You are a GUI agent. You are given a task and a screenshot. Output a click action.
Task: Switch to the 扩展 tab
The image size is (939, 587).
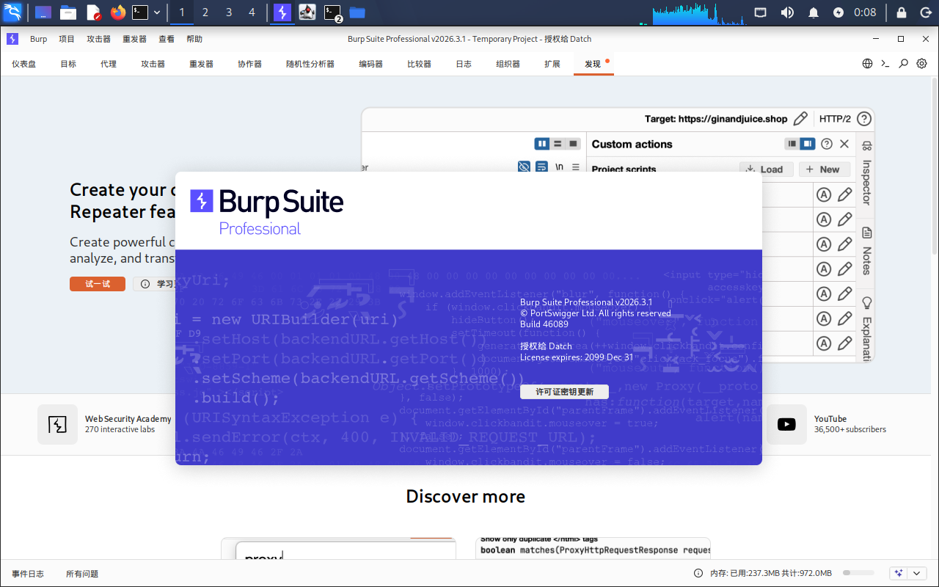tap(552, 64)
